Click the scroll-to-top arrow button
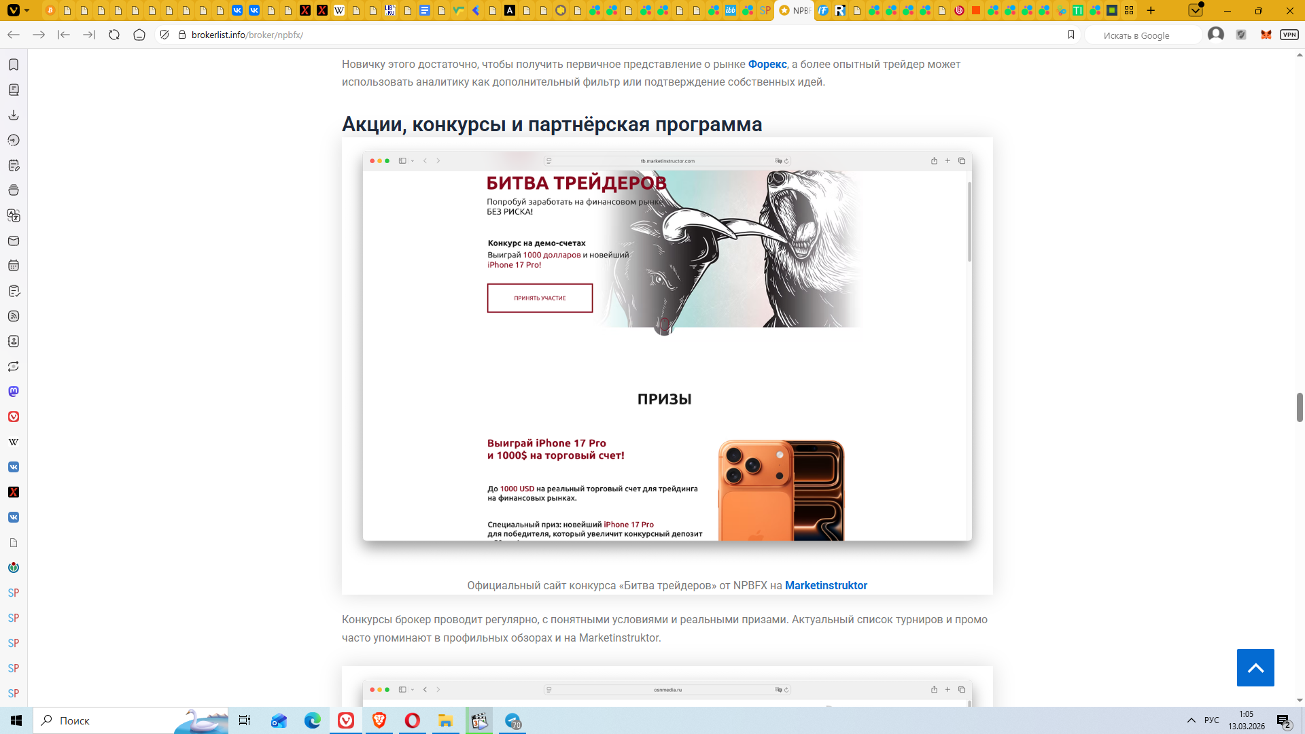Image resolution: width=1305 pixels, height=734 pixels. coord(1255,667)
